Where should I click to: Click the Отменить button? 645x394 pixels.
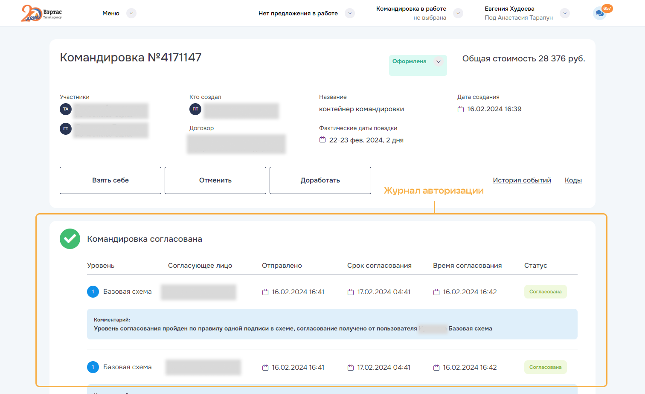pyautogui.click(x=215, y=180)
